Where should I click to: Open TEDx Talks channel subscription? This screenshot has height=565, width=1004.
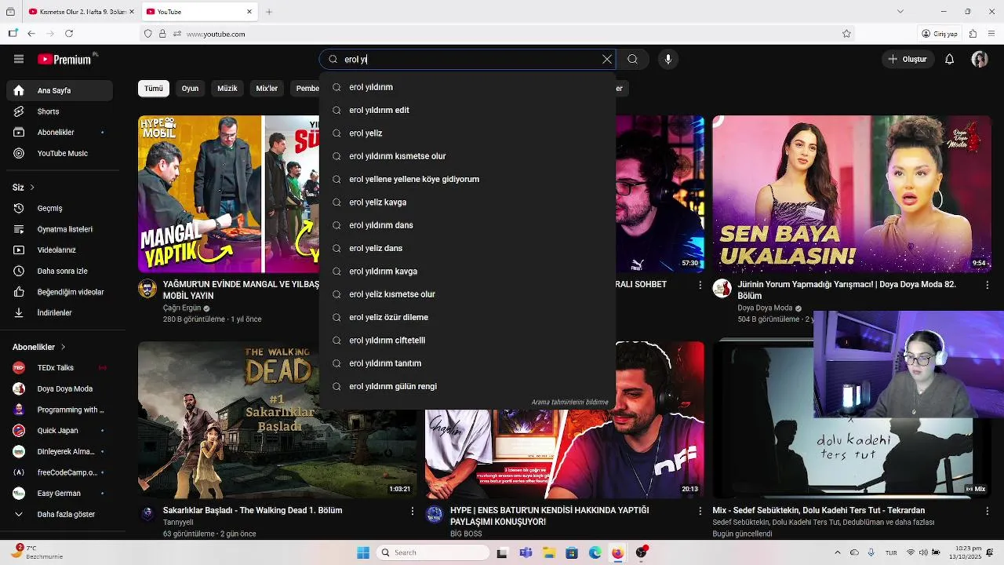(60, 367)
